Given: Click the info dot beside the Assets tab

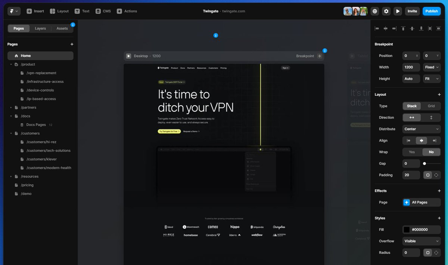Looking at the screenshot, I should pos(73,25).
